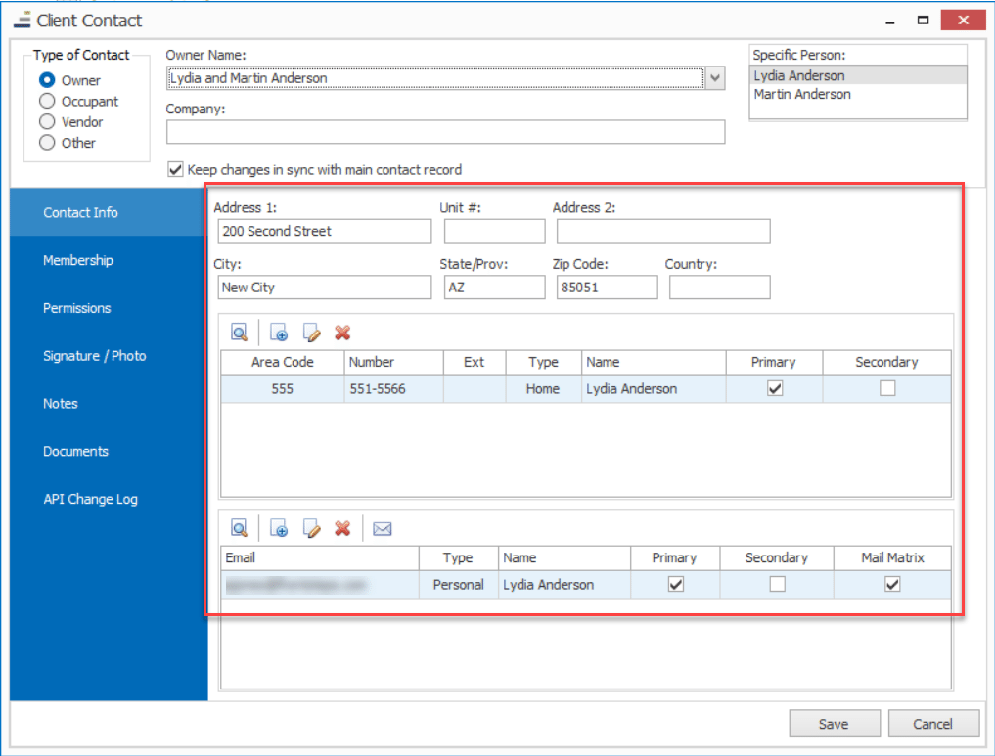Select Martin Anderson in Specific Person list
Screen dimensions: 995x756
858,94
